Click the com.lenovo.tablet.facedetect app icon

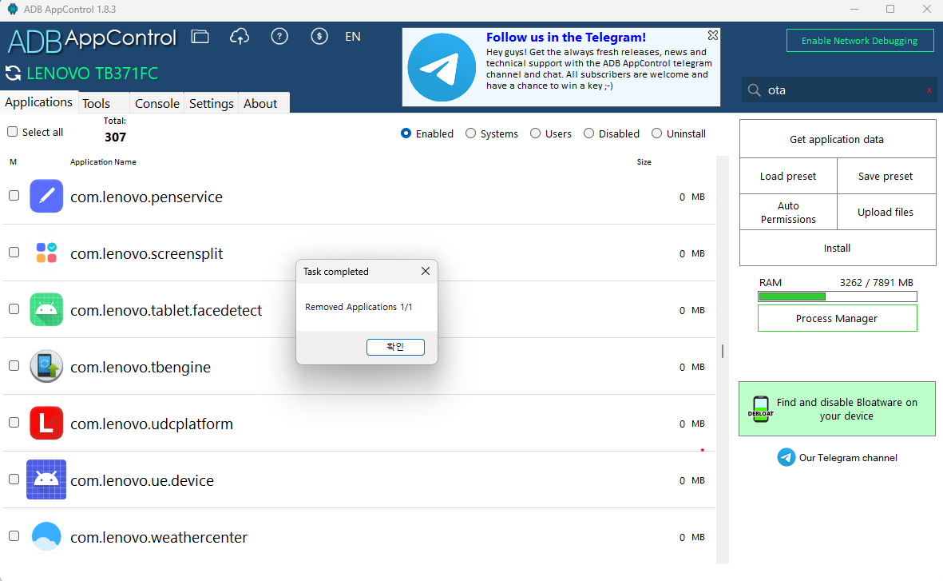46,309
